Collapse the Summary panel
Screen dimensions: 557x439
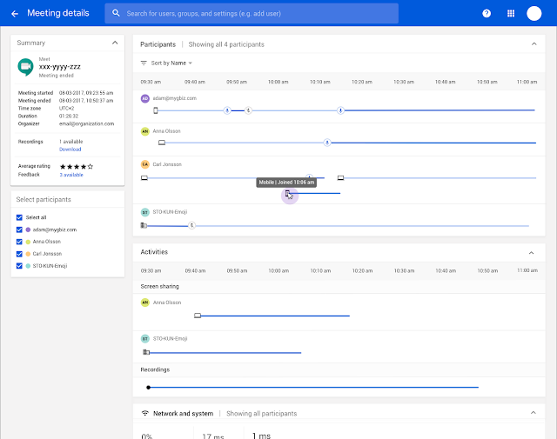(114, 43)
